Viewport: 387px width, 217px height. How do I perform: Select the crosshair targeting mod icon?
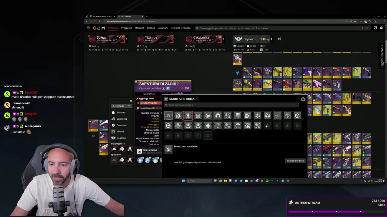click(x=168, y=126)
